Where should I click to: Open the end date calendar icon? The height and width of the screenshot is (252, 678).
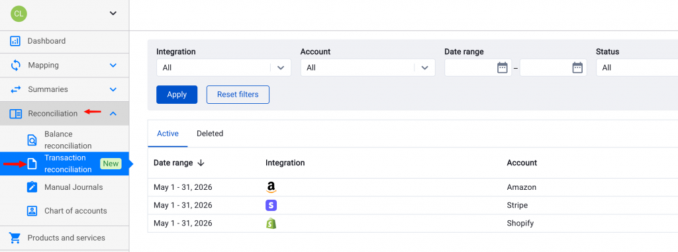click(x=577, y=68)
